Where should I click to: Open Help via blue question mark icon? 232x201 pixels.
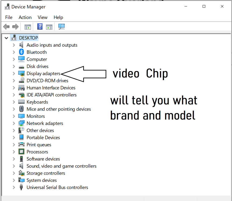click(40, 27)
